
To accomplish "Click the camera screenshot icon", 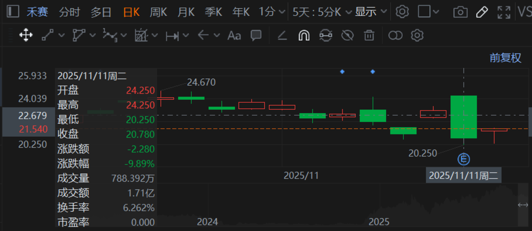I will pos(460,12).
